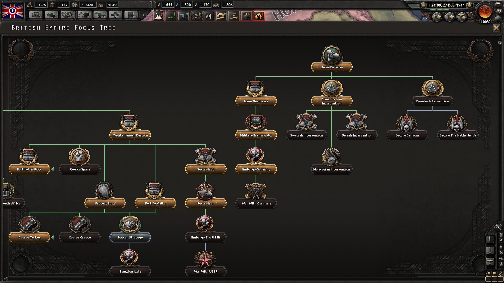Toggle the land units infantry map mode
This screenshot has height=283, width=504.
tap(490, 239)
